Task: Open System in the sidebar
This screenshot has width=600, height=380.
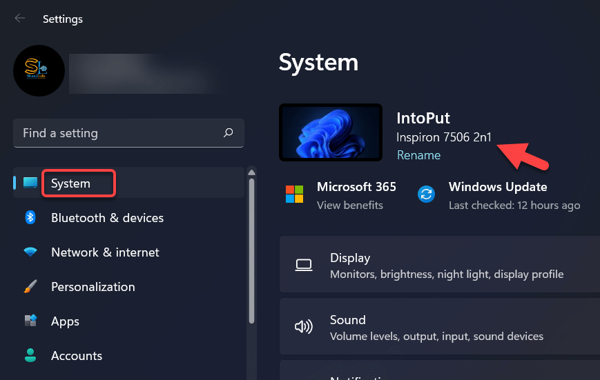Action: tap(128, 183)
